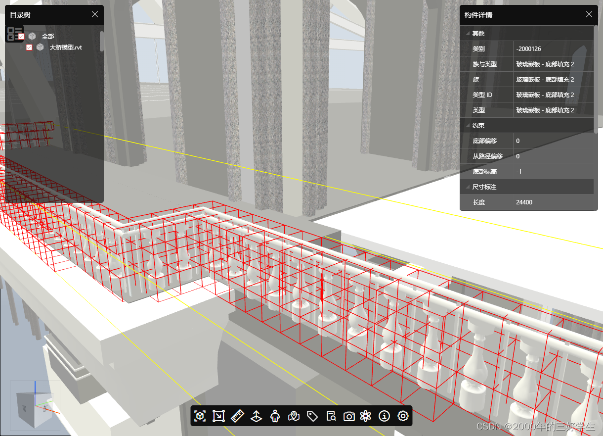Uncheck the 全部 visibility checkbox
Image resolution: width=603 pixels, height=436 pixels.
point(22,36)
